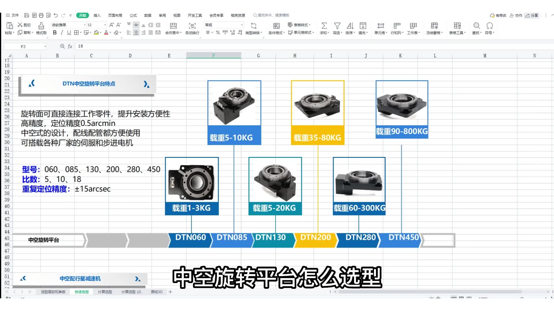Click the thousands separator (000) icon
The height and width of the screenshot is (311, 554).
(225, 33)
